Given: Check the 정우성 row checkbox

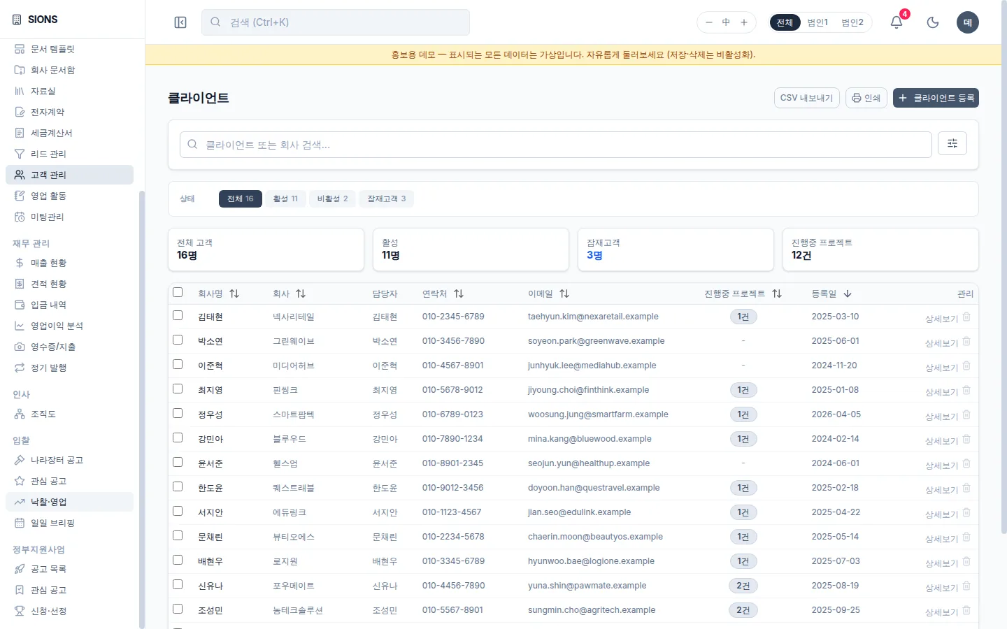Looking at the screenshot, I should [x=178, y=413].
